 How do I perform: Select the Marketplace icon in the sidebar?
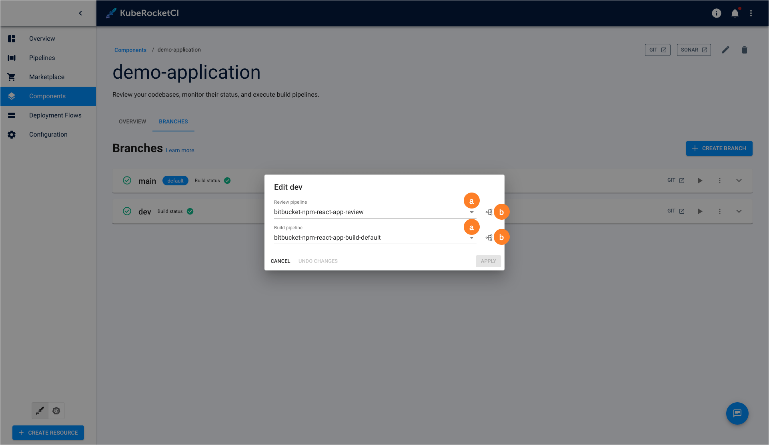click(12, 77)
